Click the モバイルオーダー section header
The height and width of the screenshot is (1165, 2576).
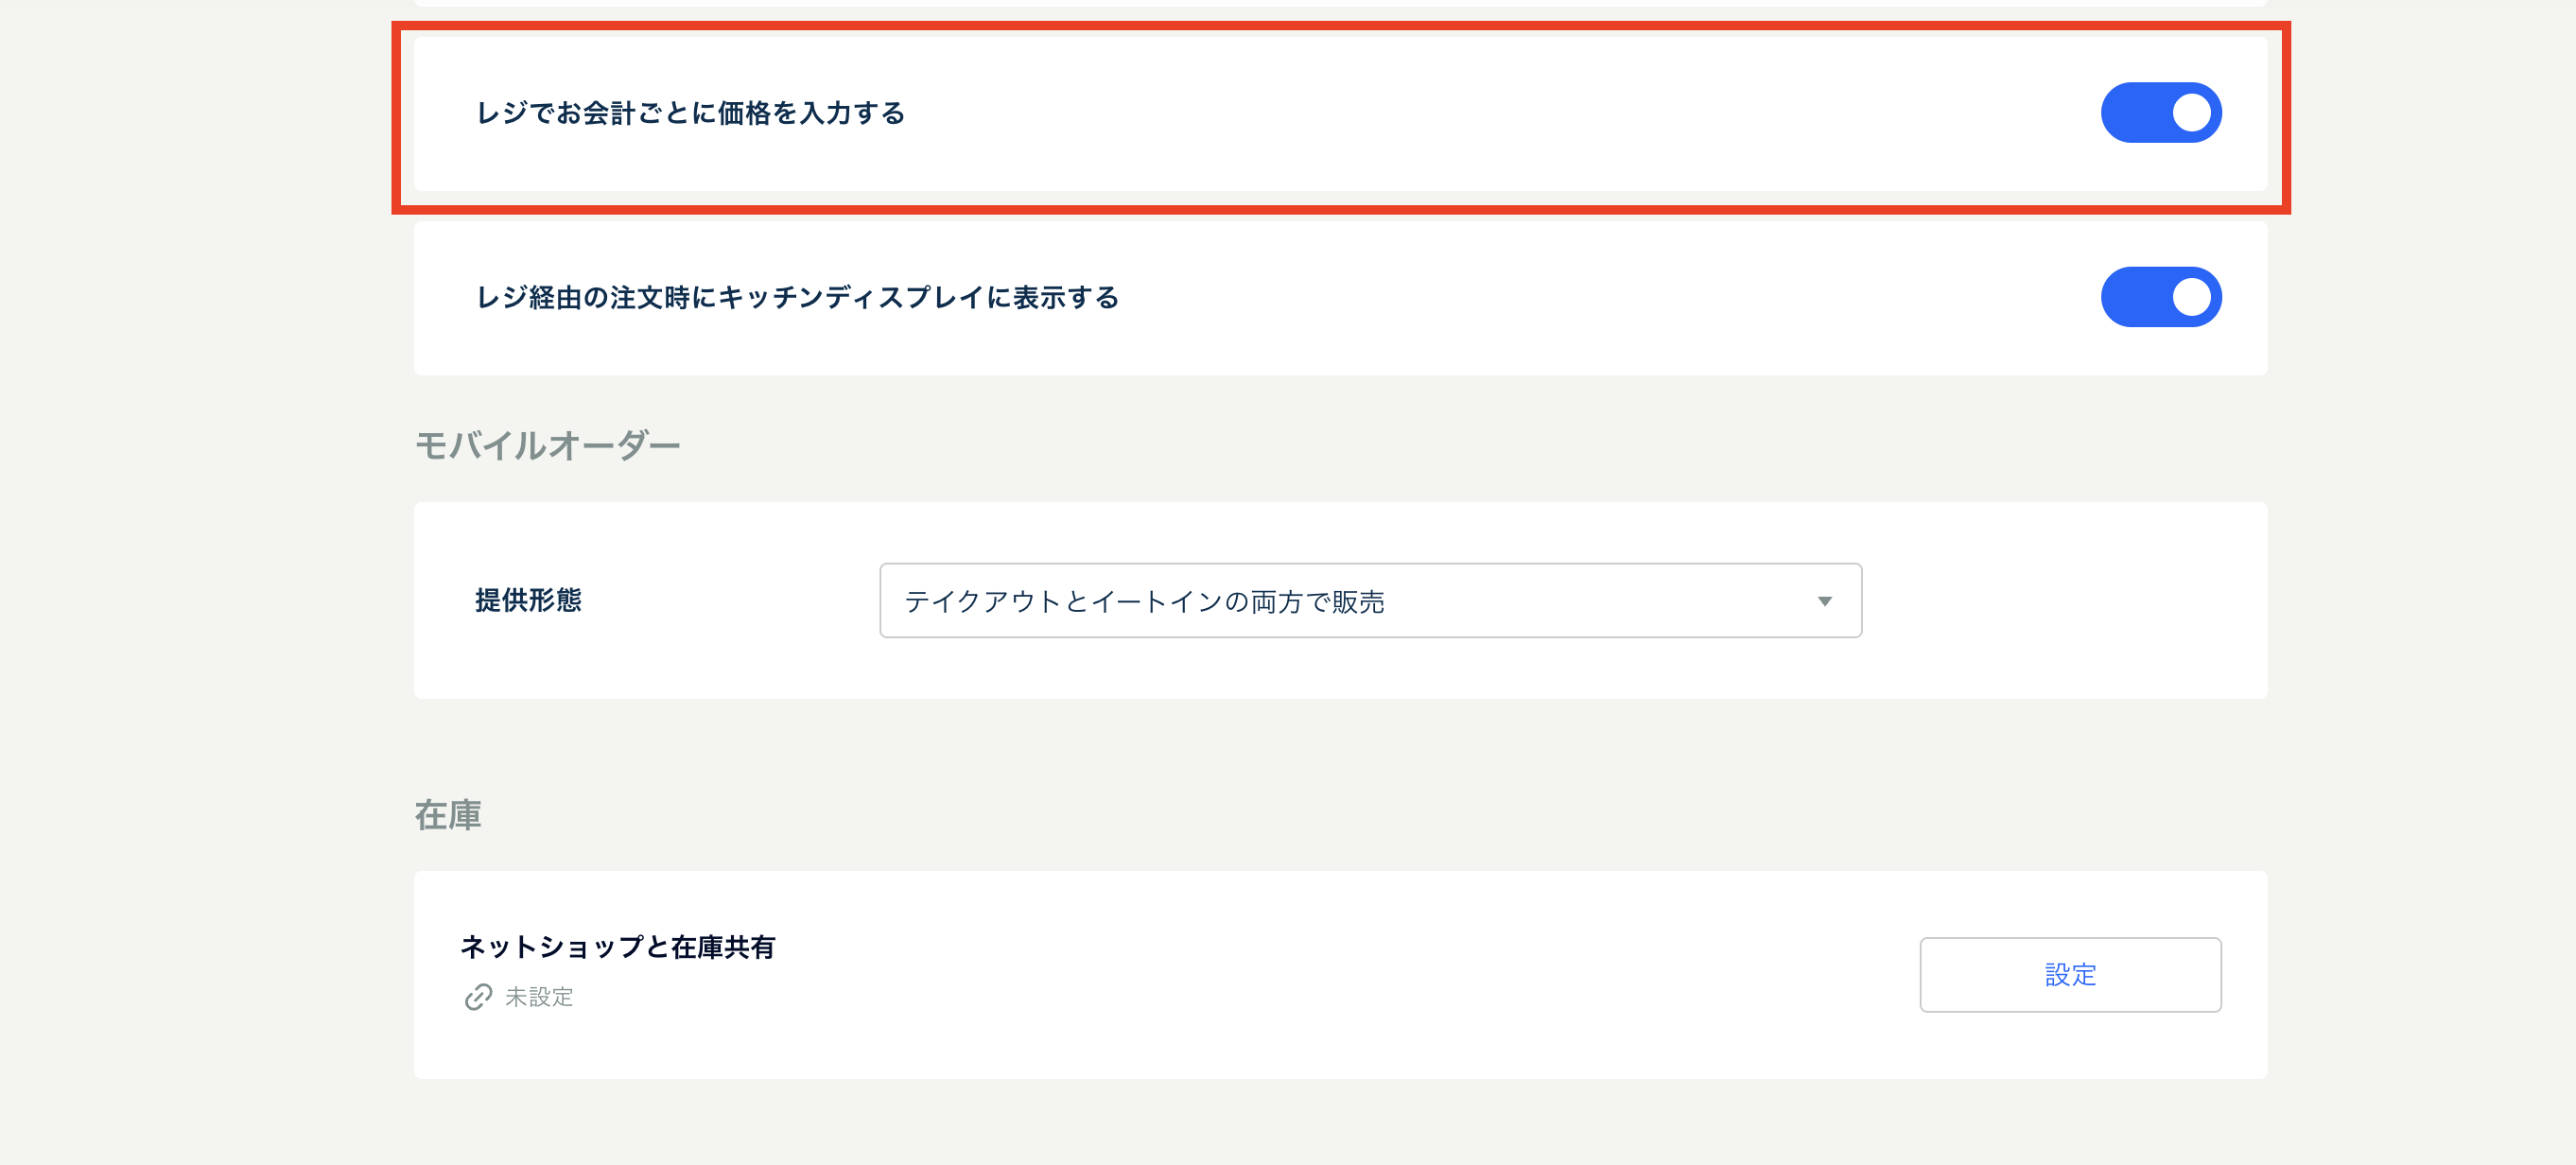coord(549,443)
